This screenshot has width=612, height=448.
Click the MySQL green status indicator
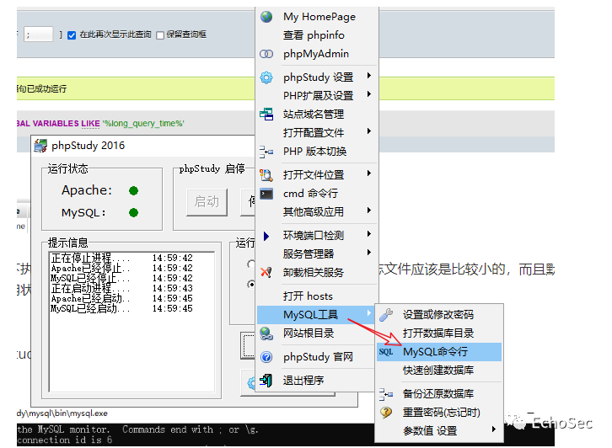[133, 213]
